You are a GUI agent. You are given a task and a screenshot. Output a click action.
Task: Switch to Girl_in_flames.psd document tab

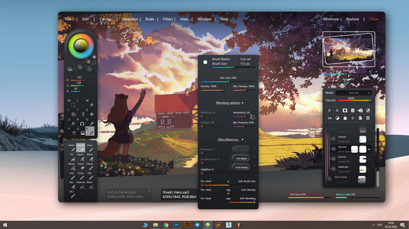click(x=129, y=195)
